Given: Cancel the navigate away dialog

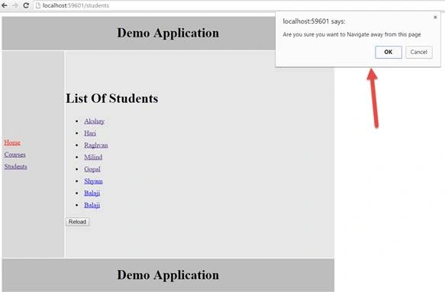Looking at the screenshot, I should [x=418, y=52].
